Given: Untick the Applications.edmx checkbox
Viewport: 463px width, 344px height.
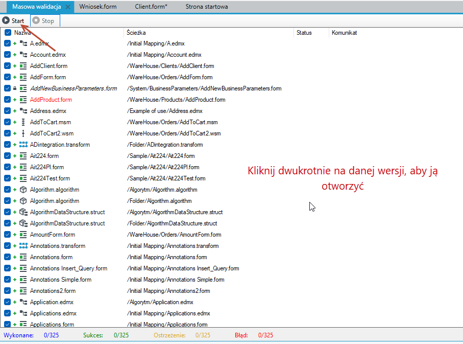Looking at the screenshot, I should 8,313.
